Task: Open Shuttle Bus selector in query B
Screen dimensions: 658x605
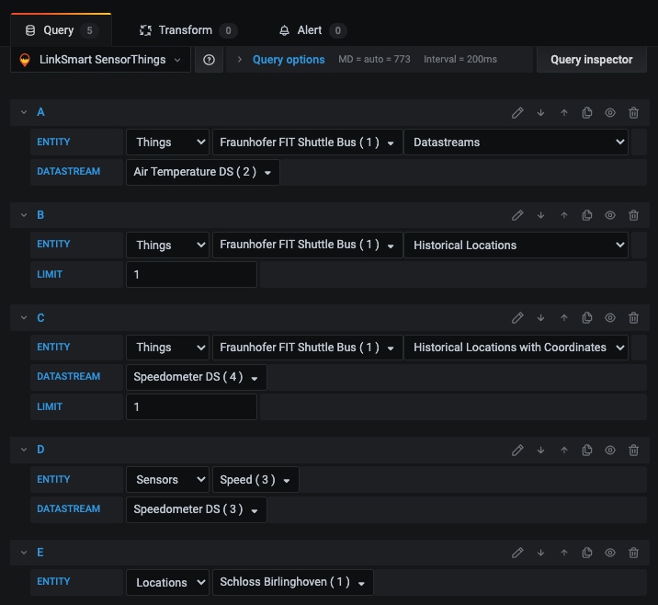Action: pyautogui.click(x=308, y=245)
